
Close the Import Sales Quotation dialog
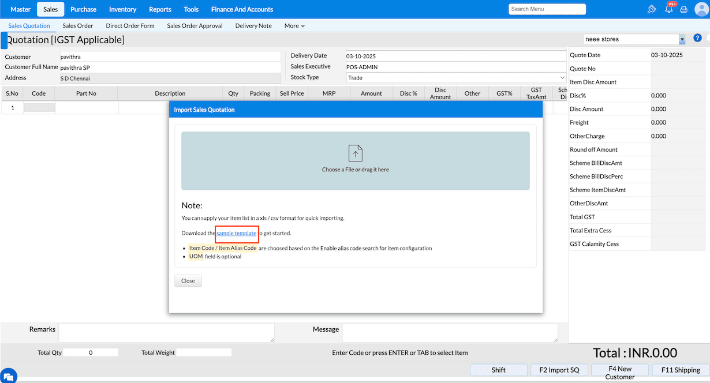(x=188, y=281)
